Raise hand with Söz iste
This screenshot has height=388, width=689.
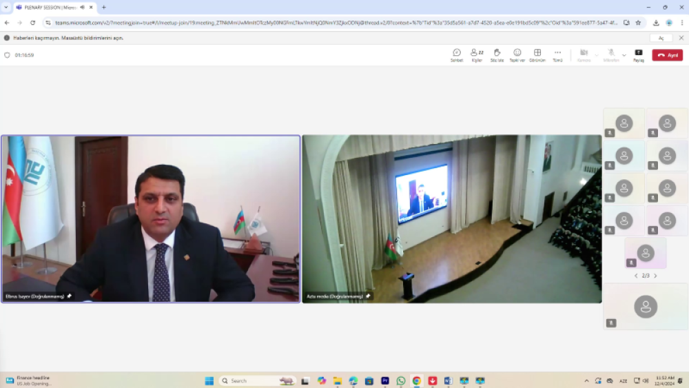pyautogui.click(x=497, y=54)
